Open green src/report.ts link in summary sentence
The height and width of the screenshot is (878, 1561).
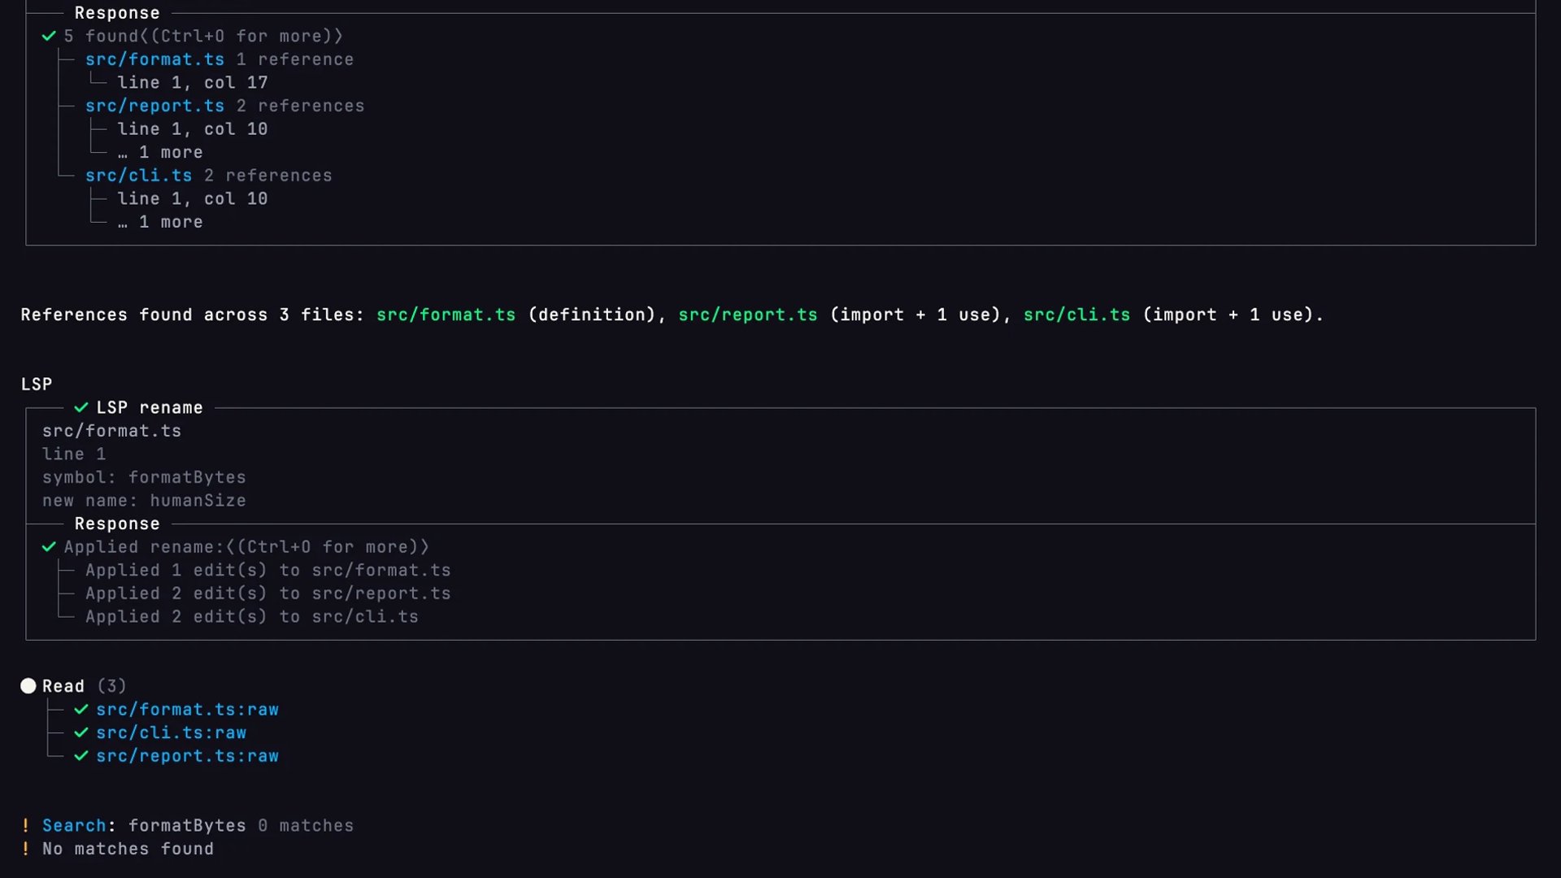coord(748,315)
